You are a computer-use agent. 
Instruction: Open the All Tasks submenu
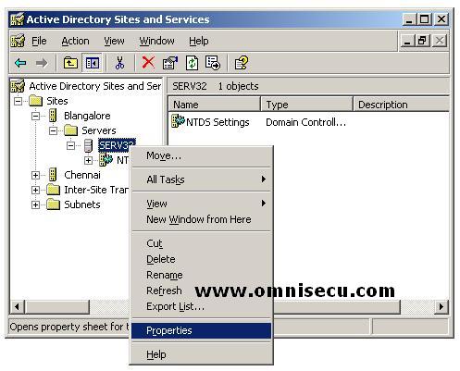[x=201, y=179]
